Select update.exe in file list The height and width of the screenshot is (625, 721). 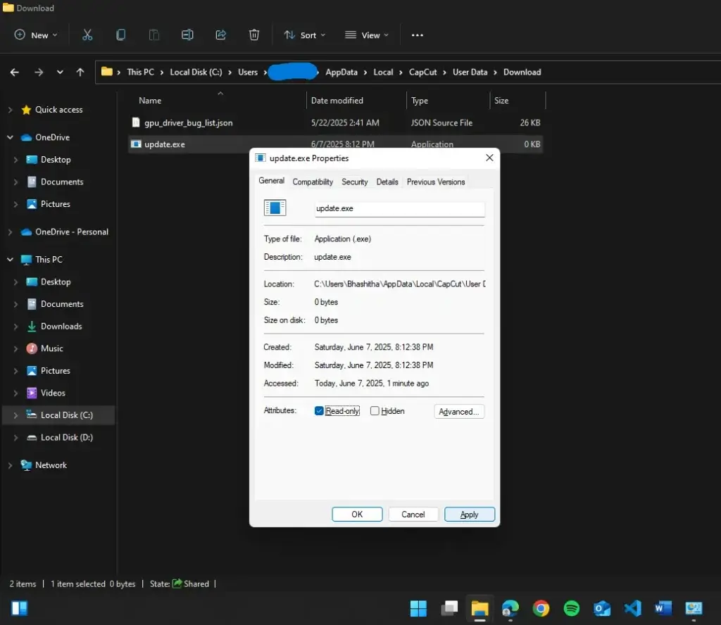tap(165, 144)
